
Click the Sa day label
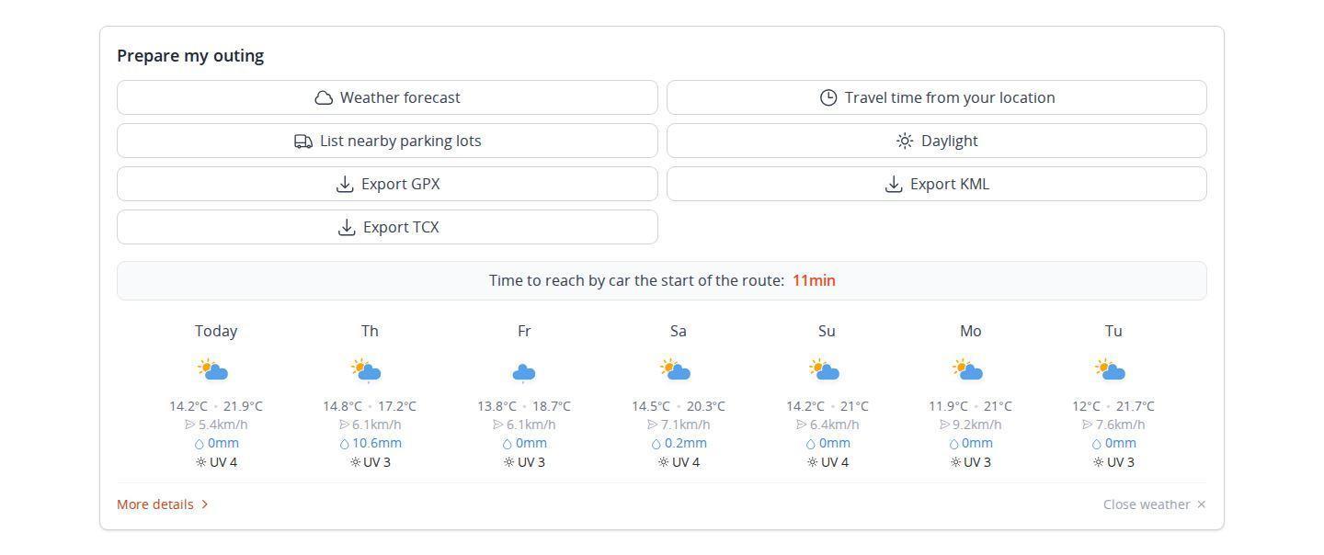click(679, 331)
